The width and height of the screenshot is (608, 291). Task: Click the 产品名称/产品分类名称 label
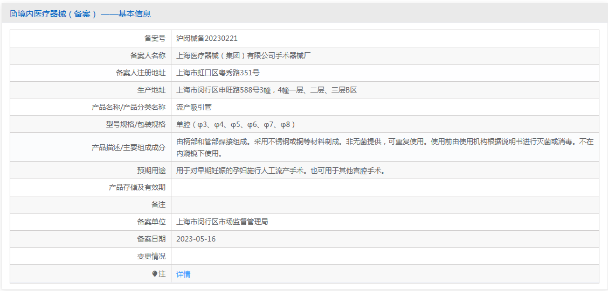point(129,107)
